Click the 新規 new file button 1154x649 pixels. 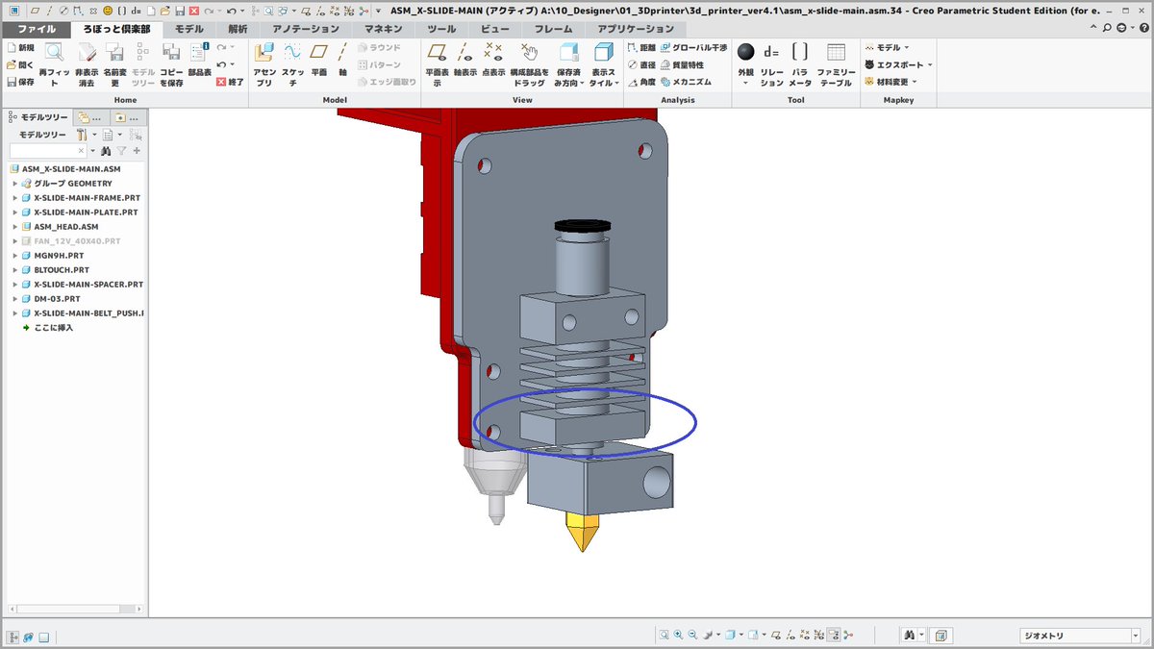(x=20, y=47)
